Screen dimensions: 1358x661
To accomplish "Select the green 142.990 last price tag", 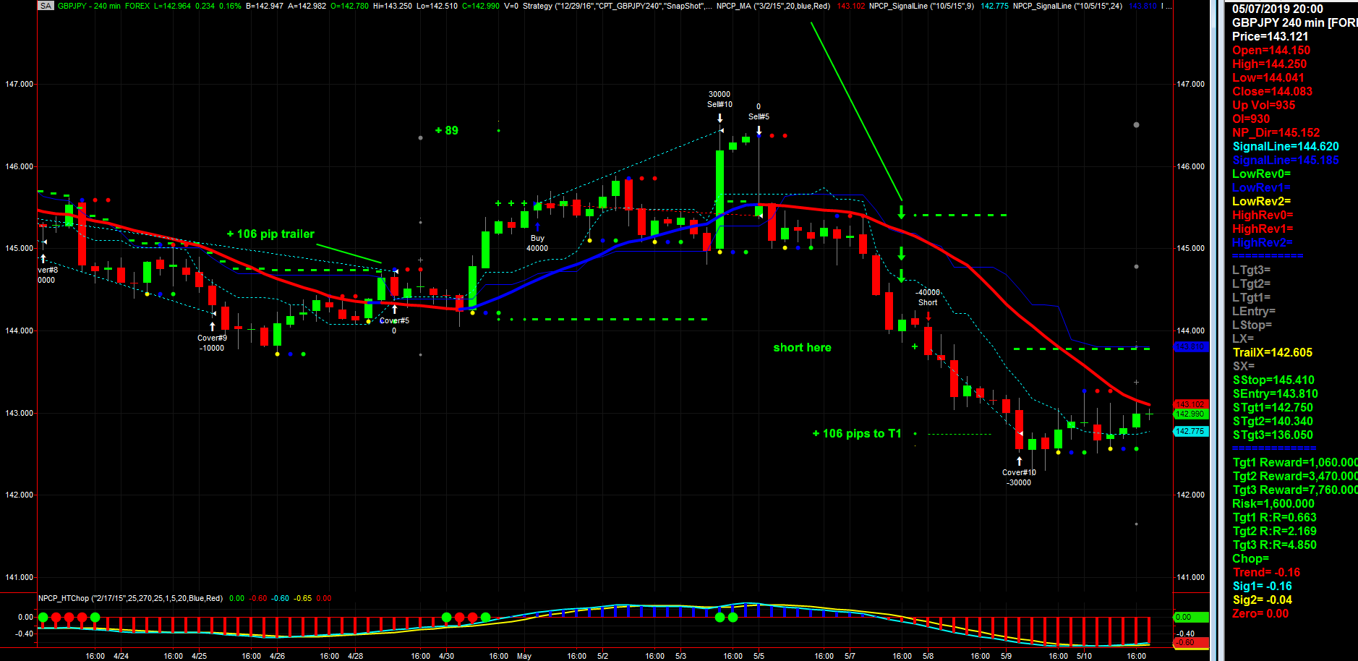I will click(1190, 414).
